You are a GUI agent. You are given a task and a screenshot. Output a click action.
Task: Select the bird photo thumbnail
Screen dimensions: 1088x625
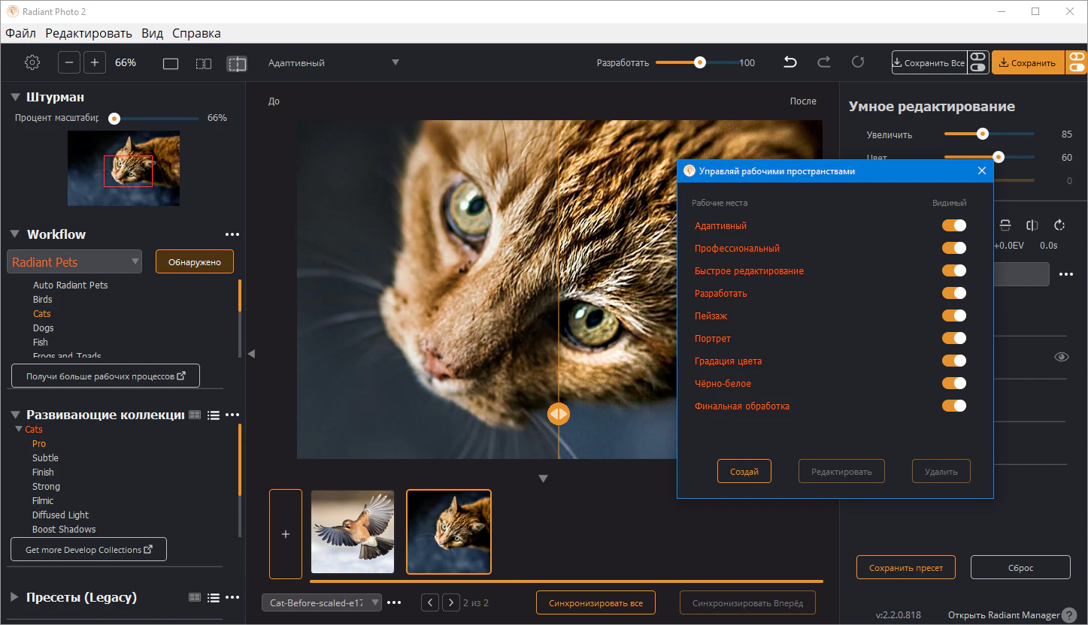[353, 532]
